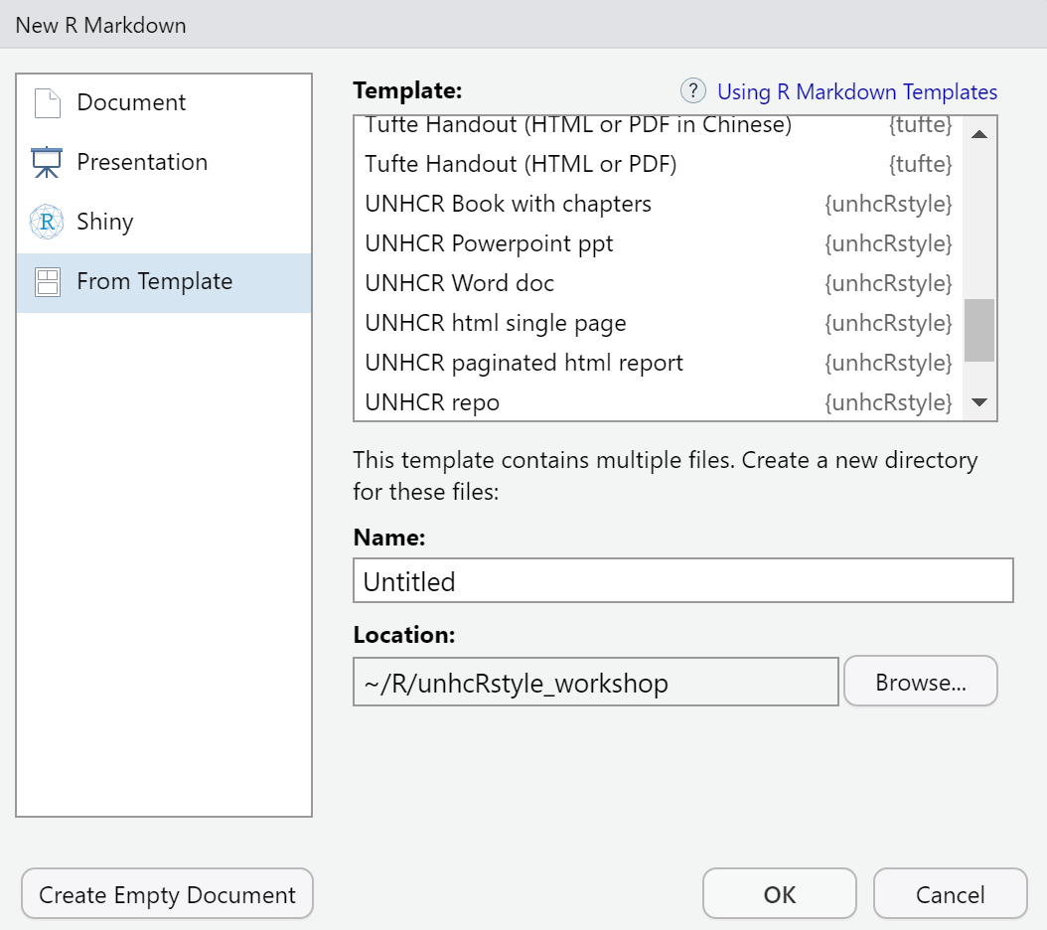Select Presentation in the sidebar

pos(164,162)
